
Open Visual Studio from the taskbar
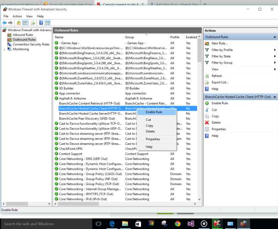[x=191, y=224]
